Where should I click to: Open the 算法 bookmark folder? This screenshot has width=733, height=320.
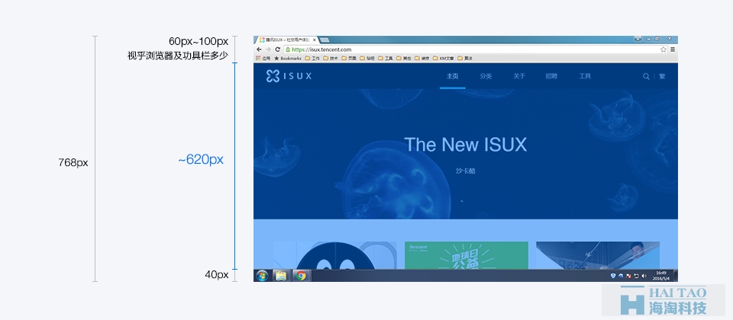[x=465, y=59]
